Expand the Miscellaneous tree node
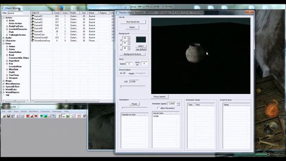This screenshot has width=286, height=161. pyautogui.click(x=4, y=84)
